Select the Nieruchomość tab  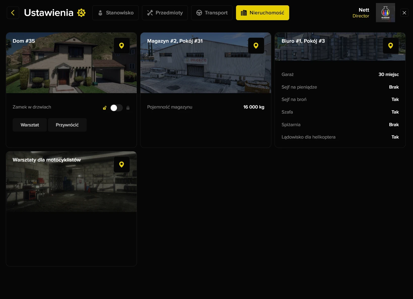(x=262, y=13)
